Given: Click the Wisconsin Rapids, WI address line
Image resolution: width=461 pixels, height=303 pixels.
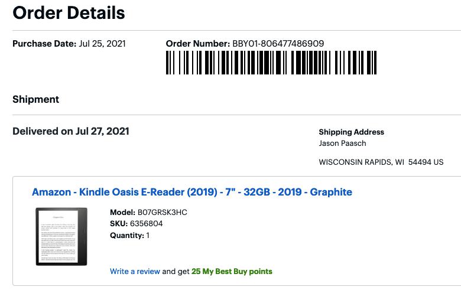Looking at the screenshot, I should coord(381,162).
